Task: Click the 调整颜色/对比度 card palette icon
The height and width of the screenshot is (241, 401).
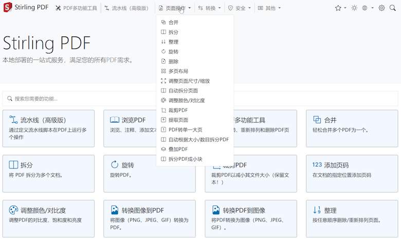Action: pyautogui.click(x=13, y=210)
